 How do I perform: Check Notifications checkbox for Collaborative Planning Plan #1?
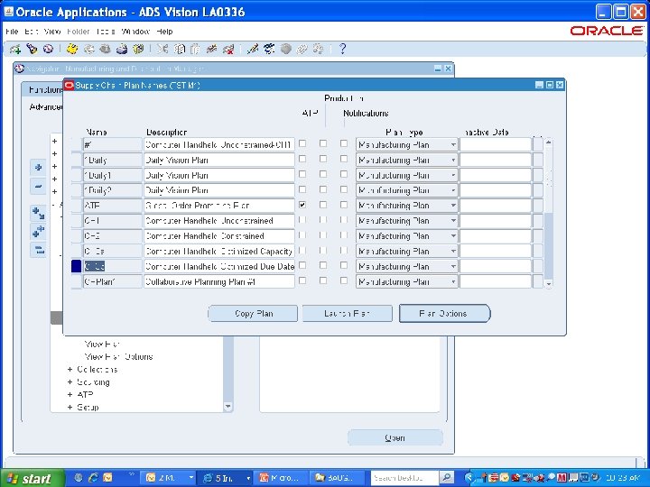pyautogui.click(x=344, y=280)
